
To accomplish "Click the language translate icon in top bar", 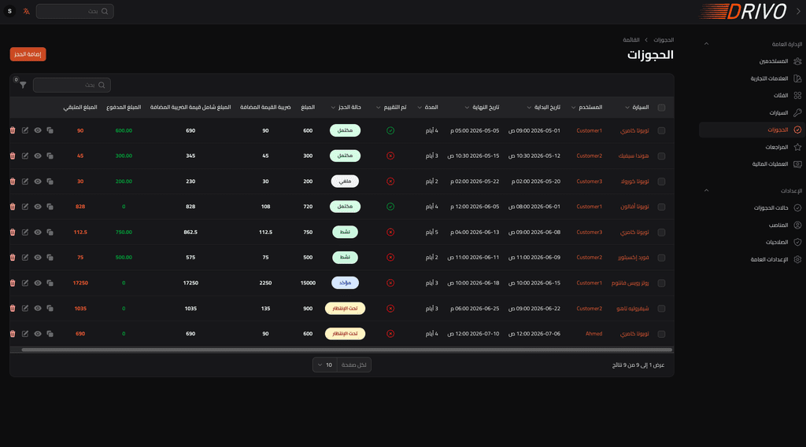I will tap(26, 11).
